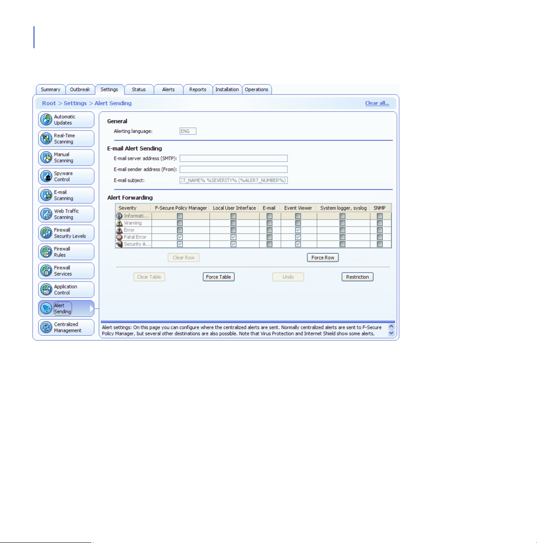Open Web Traffic Scanning icon

pyautogui.click(x=46, y=214)
